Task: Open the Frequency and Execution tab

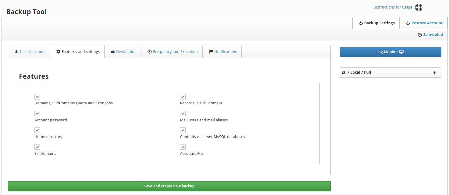Action: tap(172, 52)
